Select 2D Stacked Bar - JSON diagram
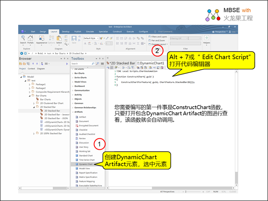268x201 pixels. 54,118
